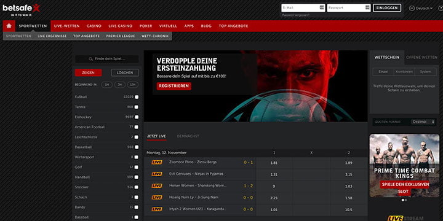Screen dimensions: 443x221
Task: Select the Kombiniert bet type tab
Action: 404,72
